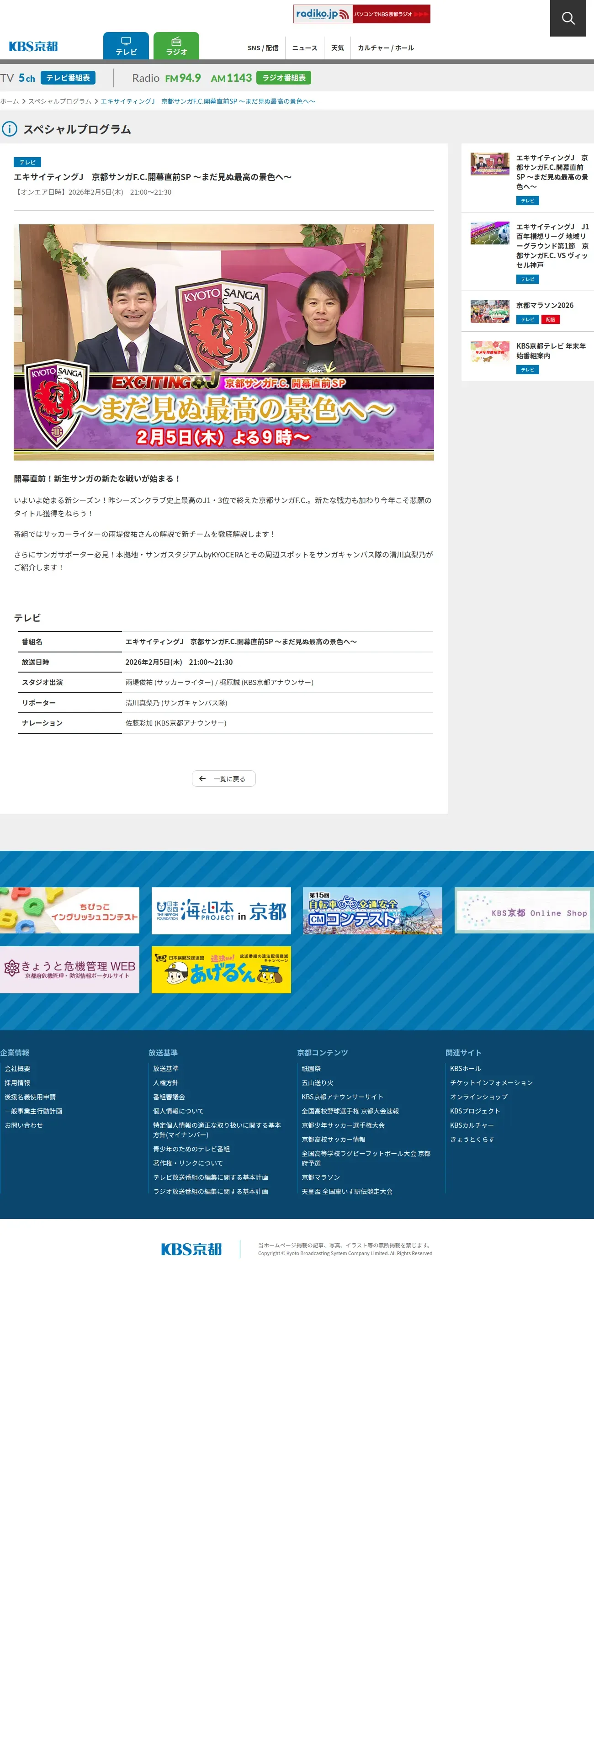Switch to the ラジオ tab
Viewport: 594px width, 1760px height.
click(176, 46)
